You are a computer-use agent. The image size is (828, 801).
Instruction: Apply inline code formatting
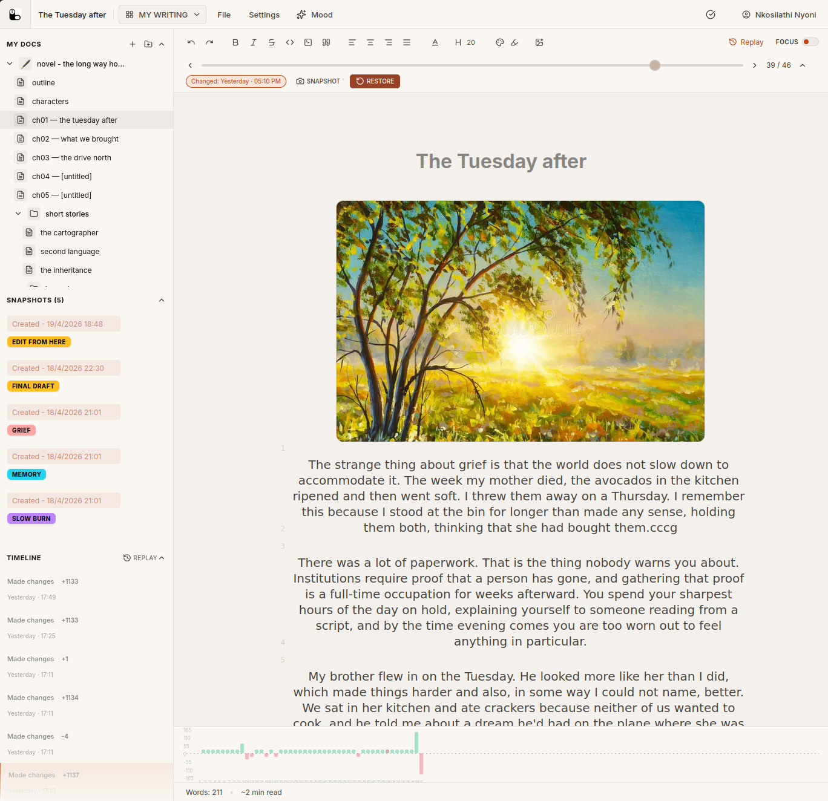[290, 42]
